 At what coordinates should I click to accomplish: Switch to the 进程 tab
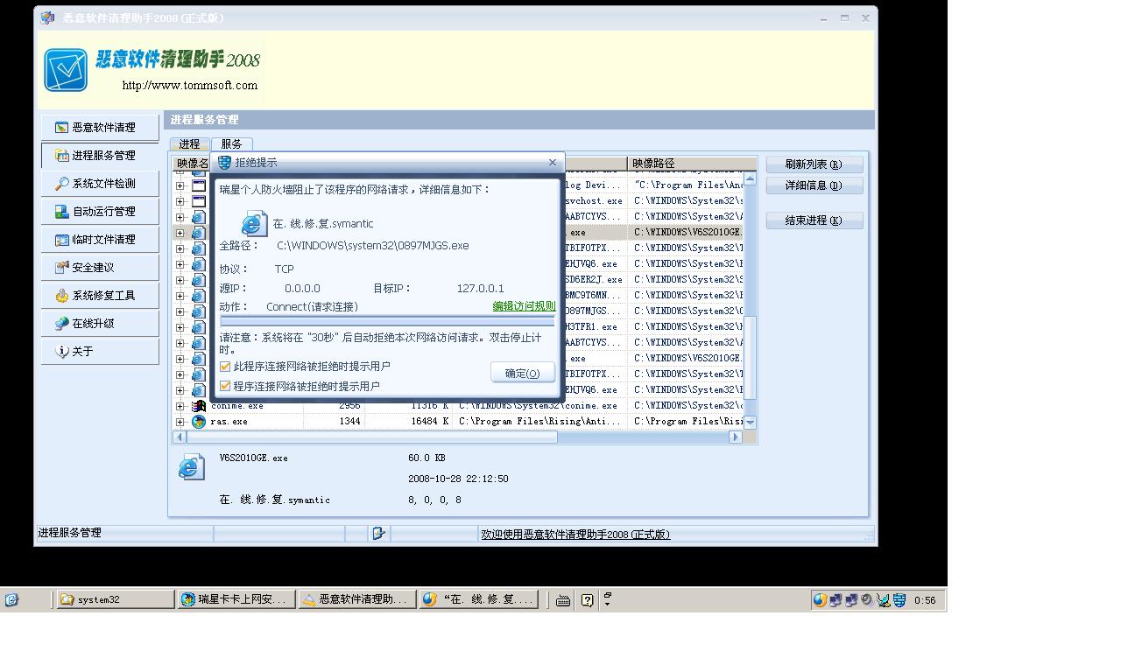[x=190, y=144]
